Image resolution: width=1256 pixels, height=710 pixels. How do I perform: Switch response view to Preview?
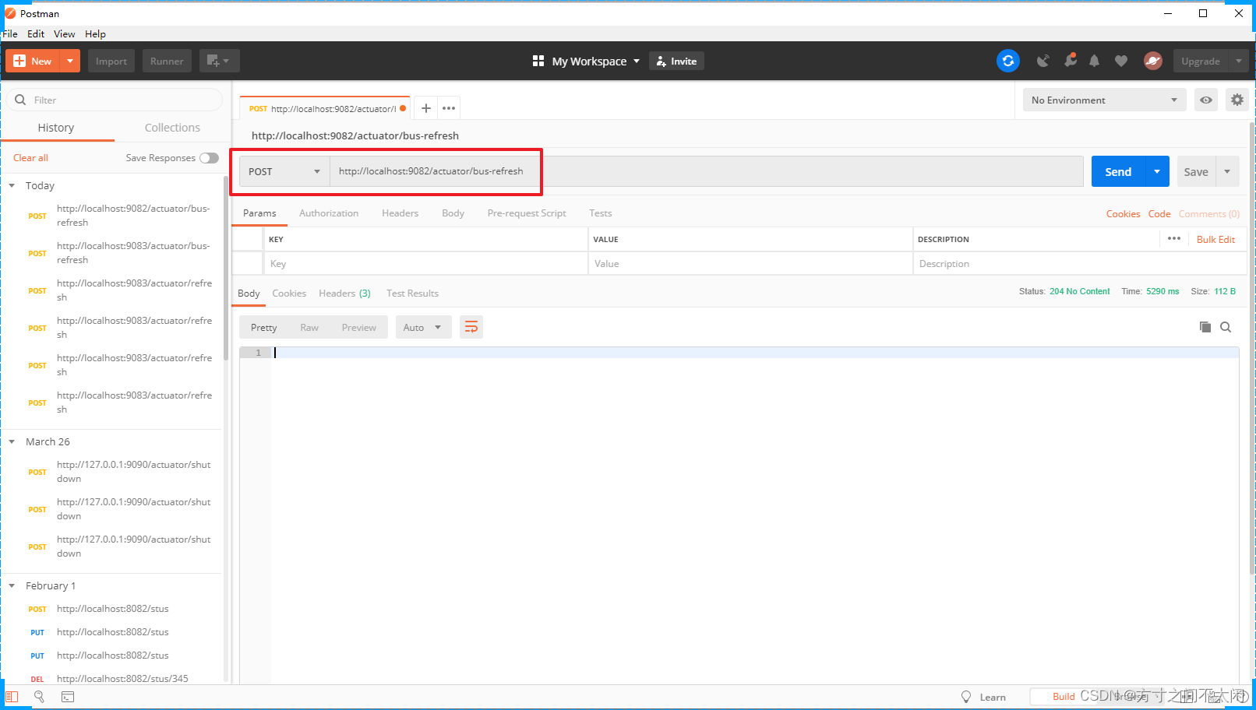(x=358, y=327)
